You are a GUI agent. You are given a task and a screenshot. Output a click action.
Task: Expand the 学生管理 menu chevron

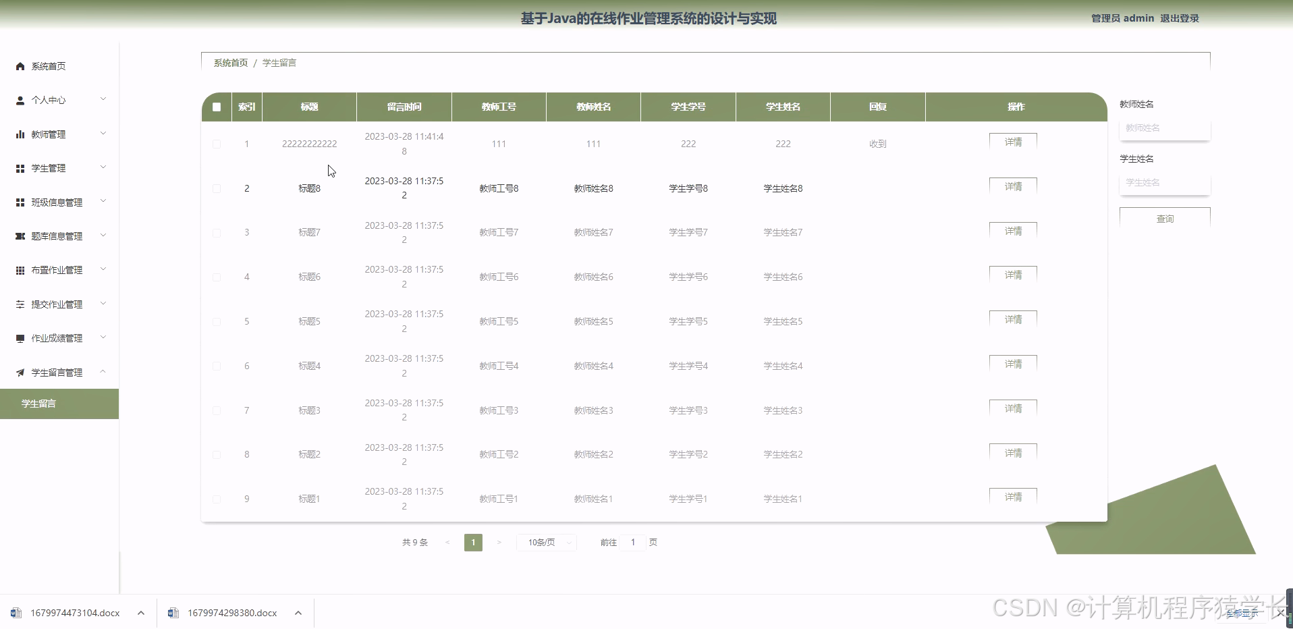[103, 167]
